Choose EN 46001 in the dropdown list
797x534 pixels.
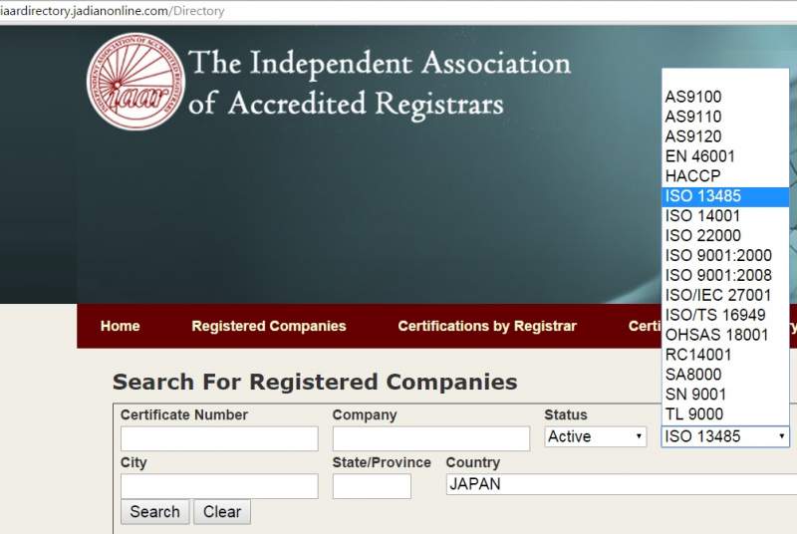click(725, 156)
